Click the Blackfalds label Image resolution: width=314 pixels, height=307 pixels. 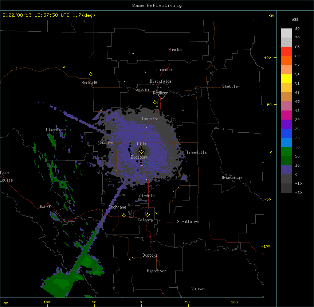click(x=161, y=81)
